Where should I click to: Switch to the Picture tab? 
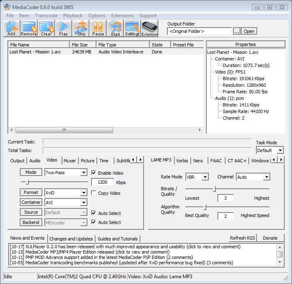click(87, 161)
